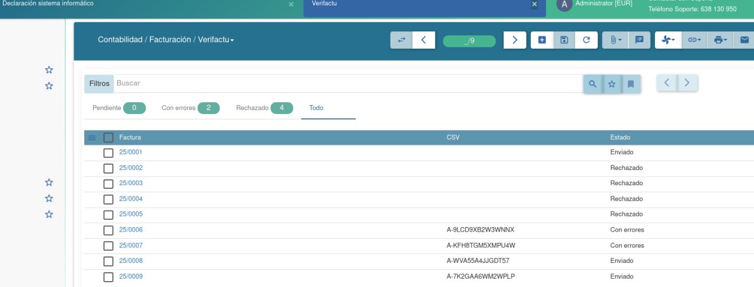Click the right chevron beside the search bar

click(x=687, y=83)
